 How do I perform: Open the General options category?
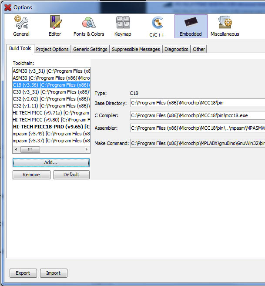click(21, 26)
